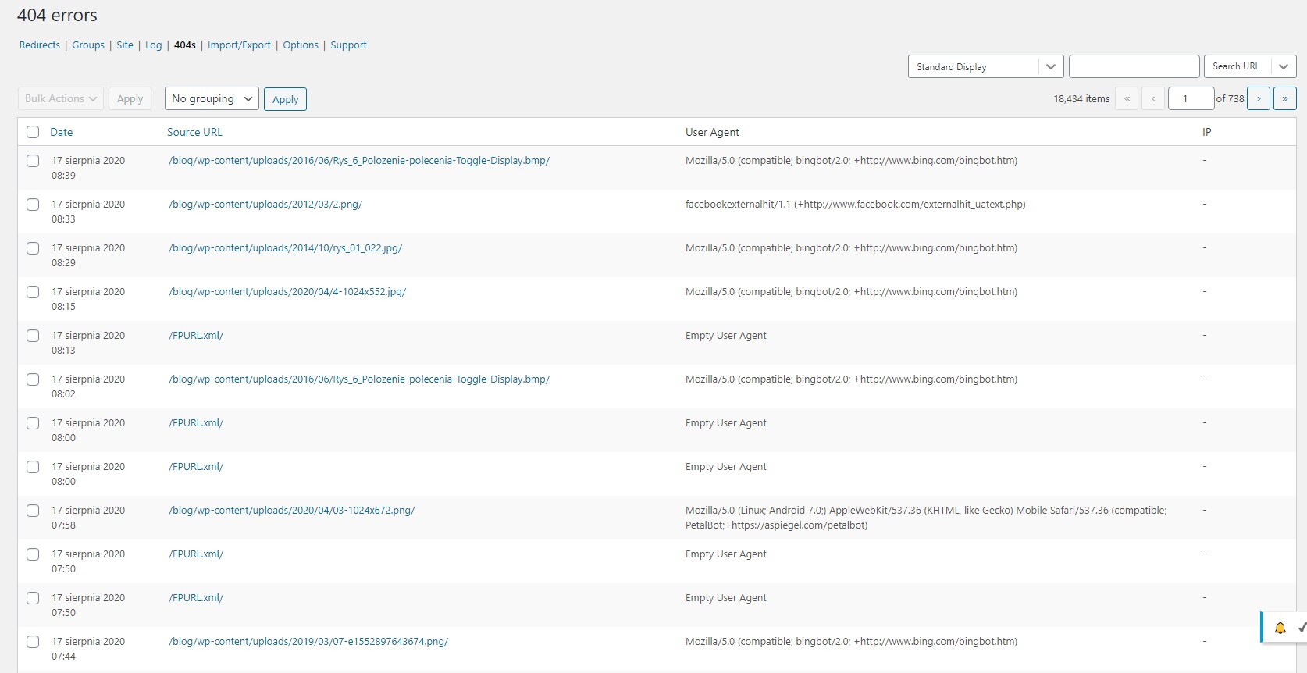The height and width of the screenshot is (673, 1307).
Task: Open the Search URL dropdown arrow
Action: click(x=1283, y=66)
